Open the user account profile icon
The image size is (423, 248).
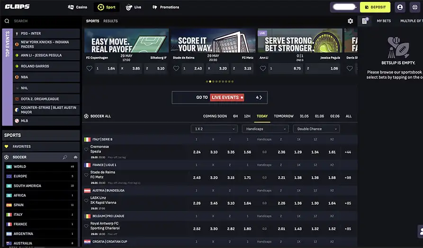[400, 7]
